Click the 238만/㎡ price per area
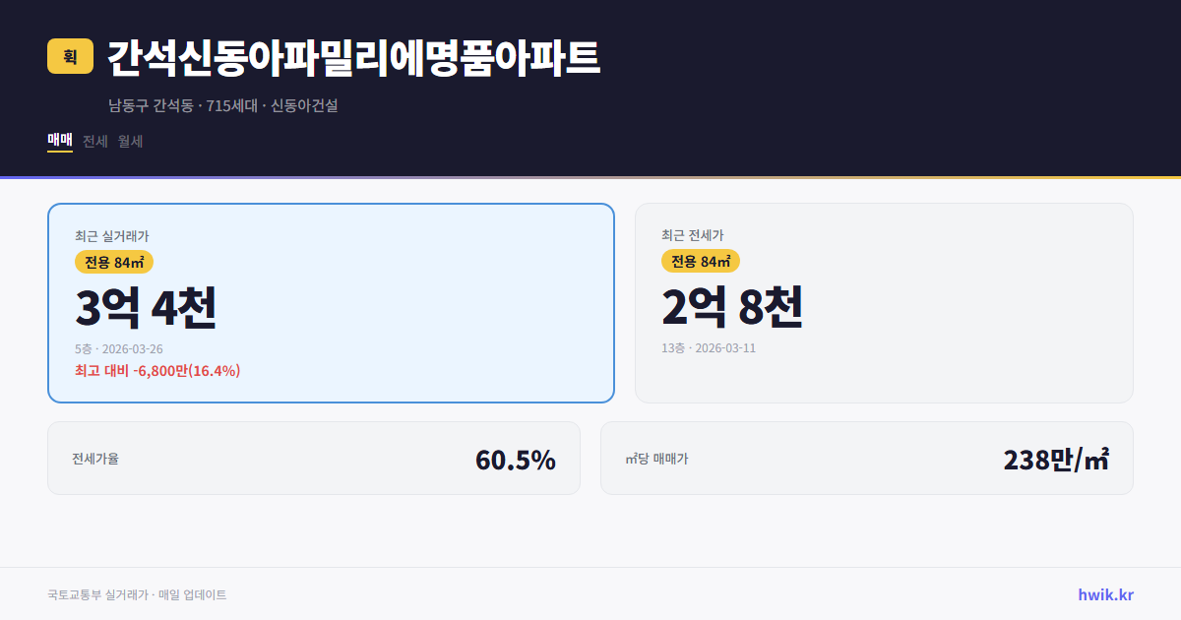The image size is (1181, 620). click(1056, 458)
